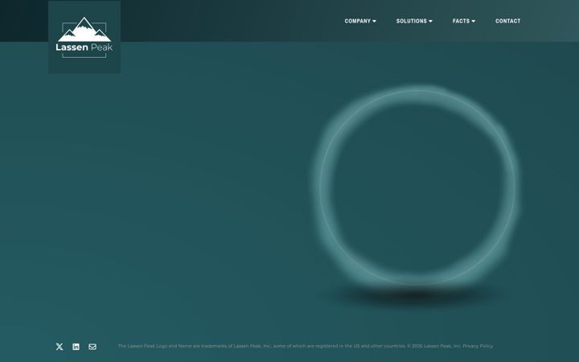Viewport: 579px width, 362px height.
Task: Expand the Solutions dropdown arrow
Action: pyautogui.click(x=430, y=22)
